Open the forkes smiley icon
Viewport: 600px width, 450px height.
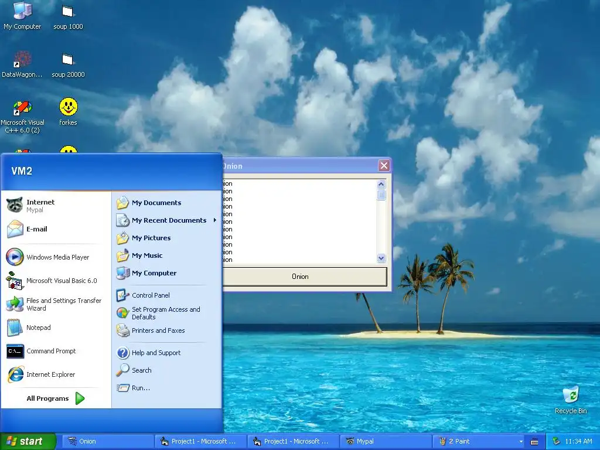pos(68,112)
